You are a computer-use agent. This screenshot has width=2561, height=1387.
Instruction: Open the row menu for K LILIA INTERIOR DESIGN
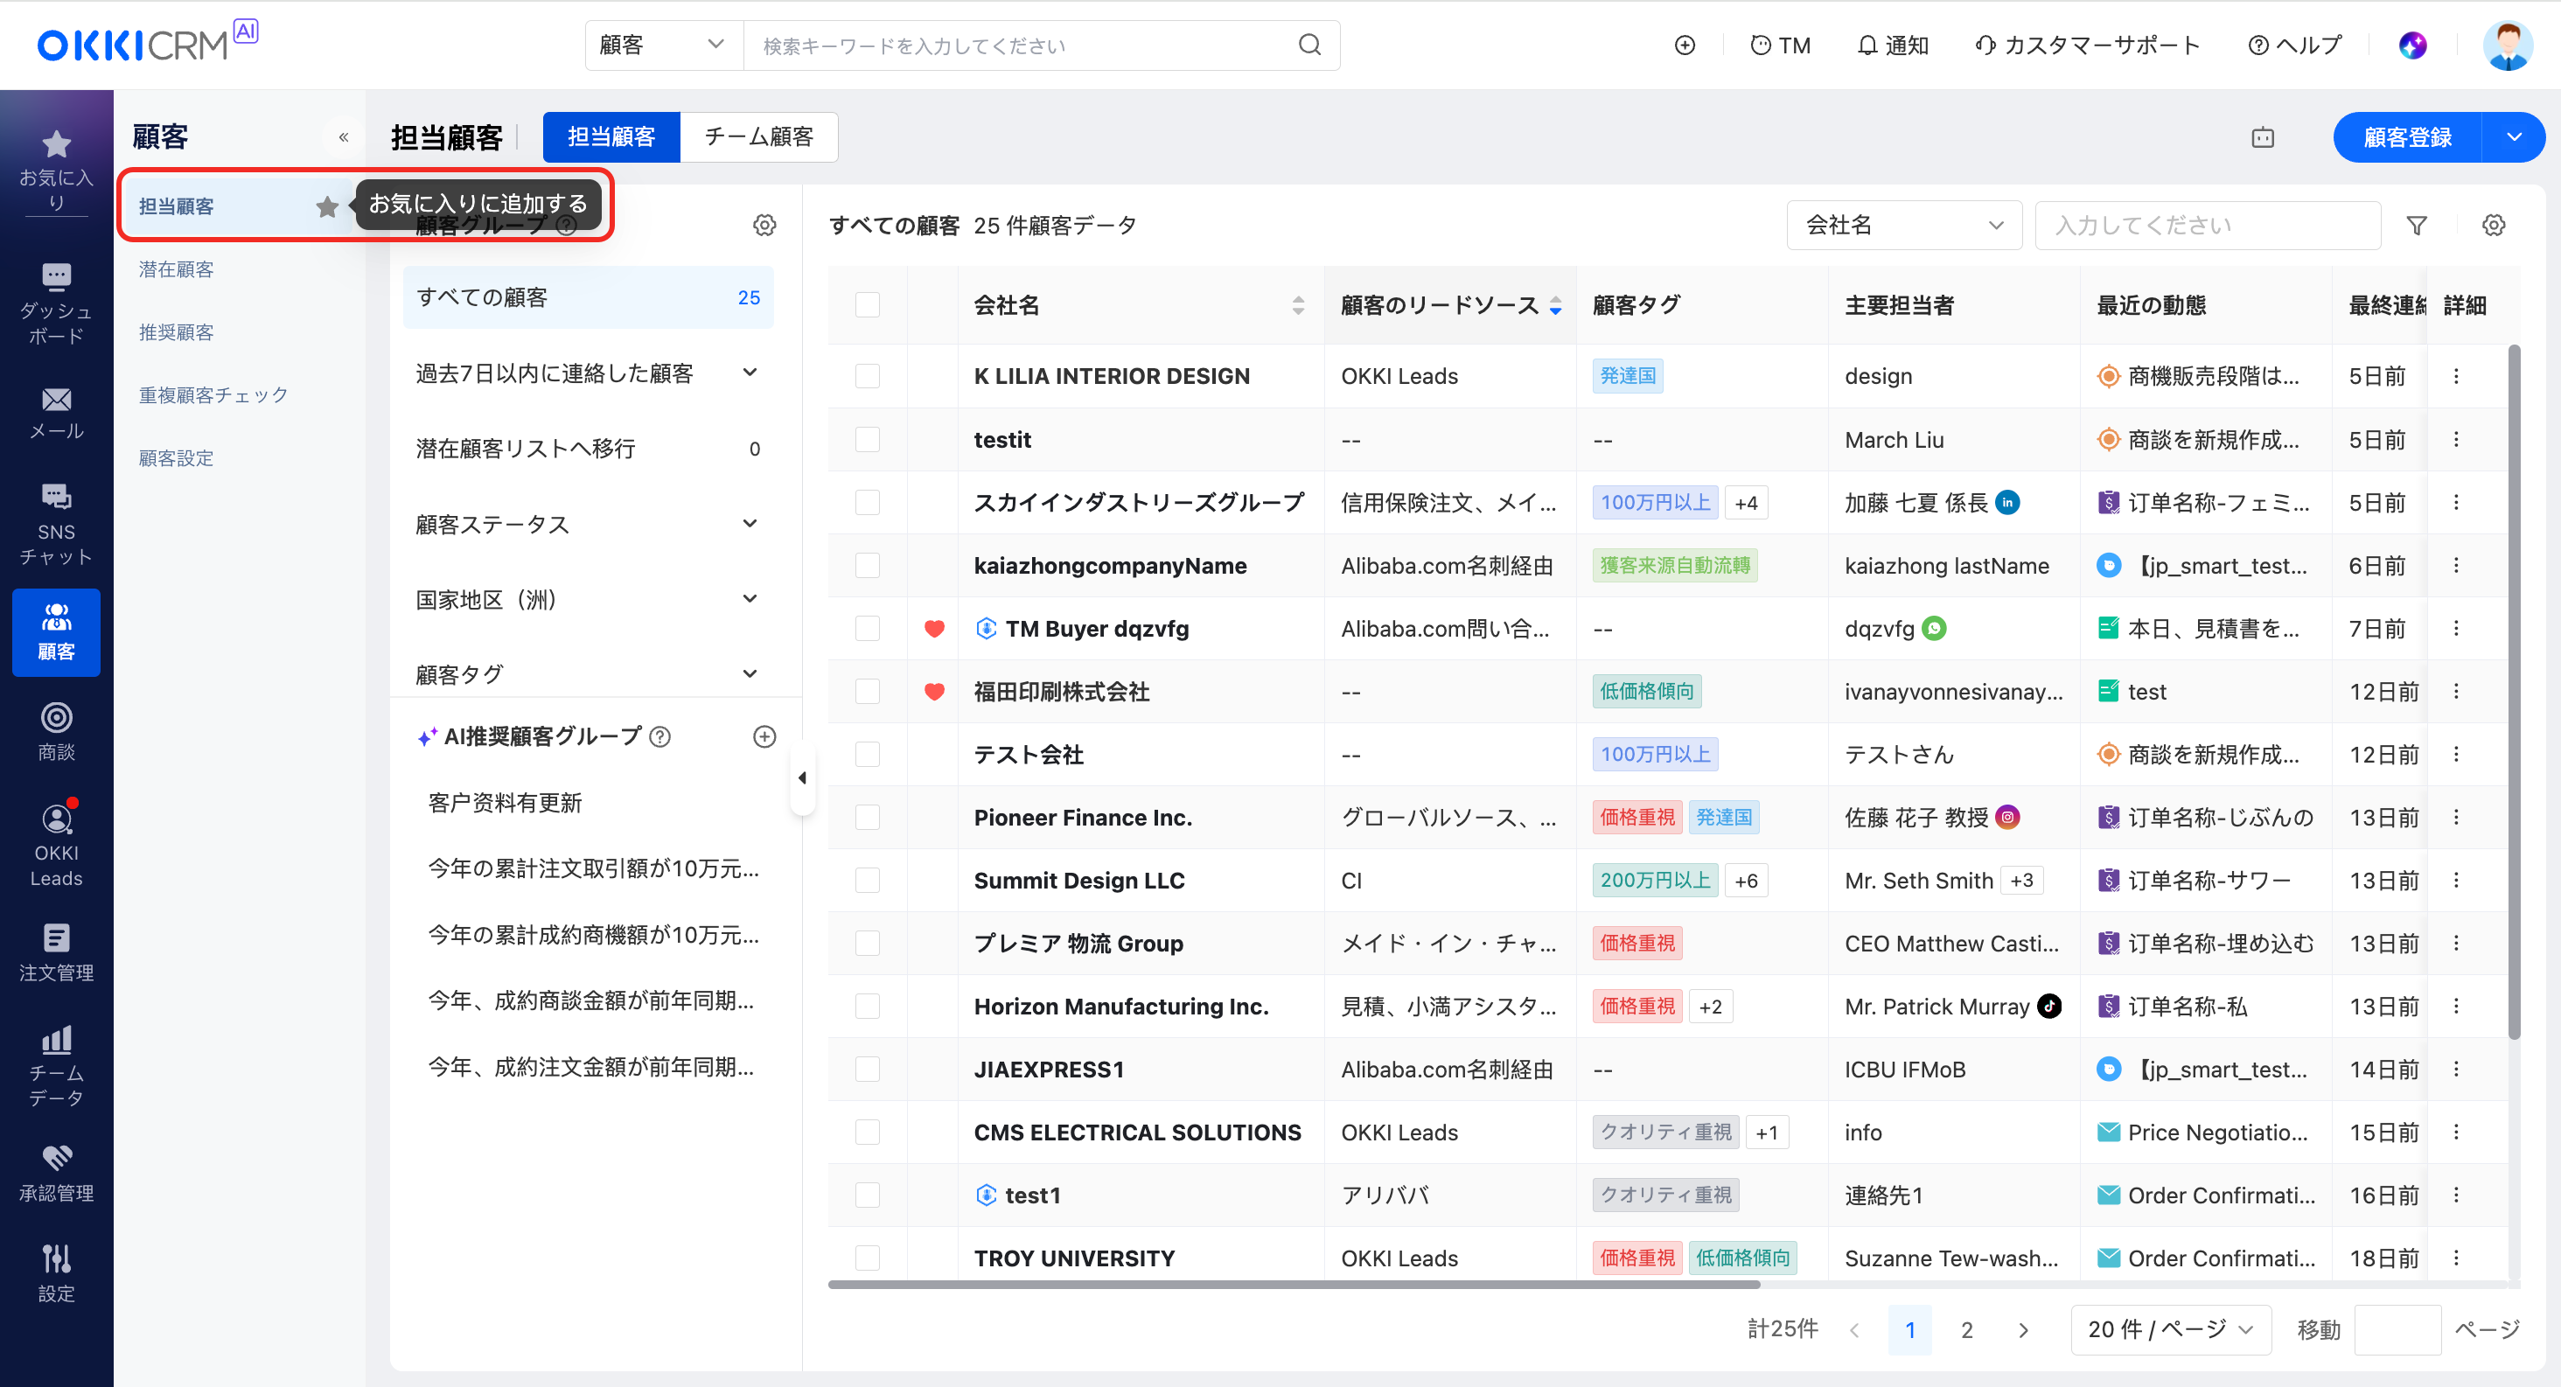click(x=2456, y=376)
